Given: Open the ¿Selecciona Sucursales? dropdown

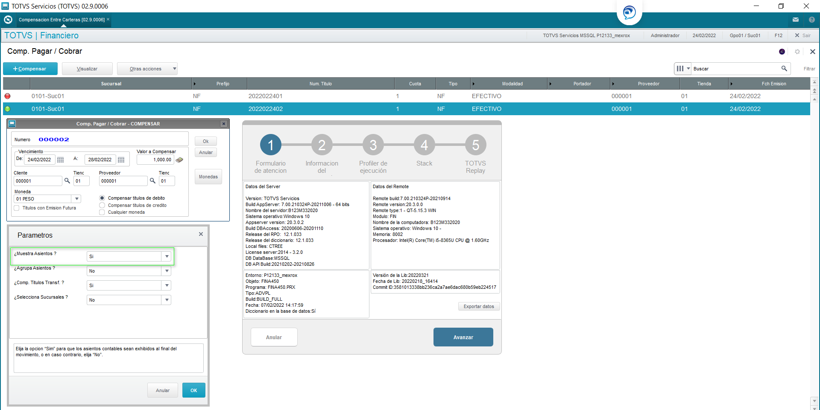Looking at the screenshot, I should (167, 300).
